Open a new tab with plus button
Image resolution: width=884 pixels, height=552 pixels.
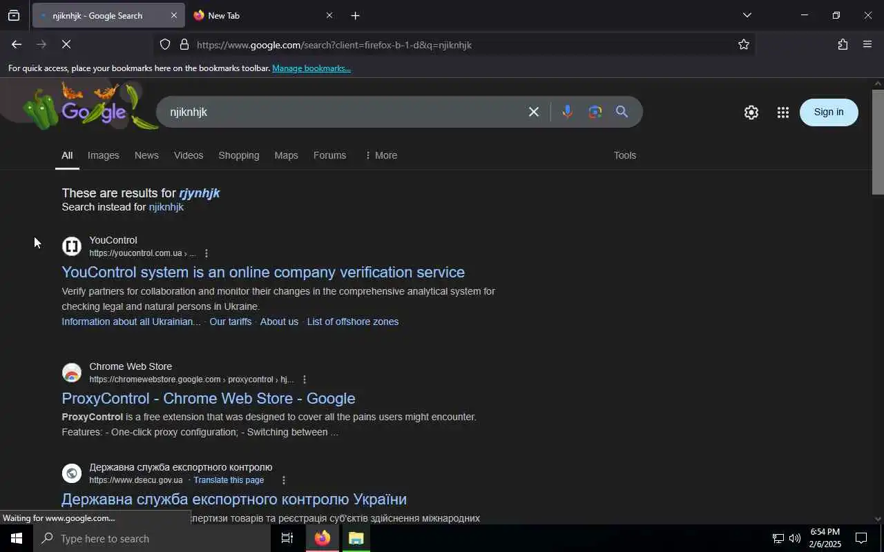(x=355, y=15)
